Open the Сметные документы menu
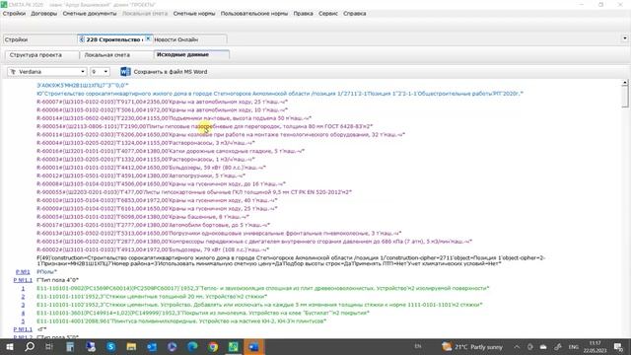The height and width of the screenshot is (355, 631). (90, 13)
